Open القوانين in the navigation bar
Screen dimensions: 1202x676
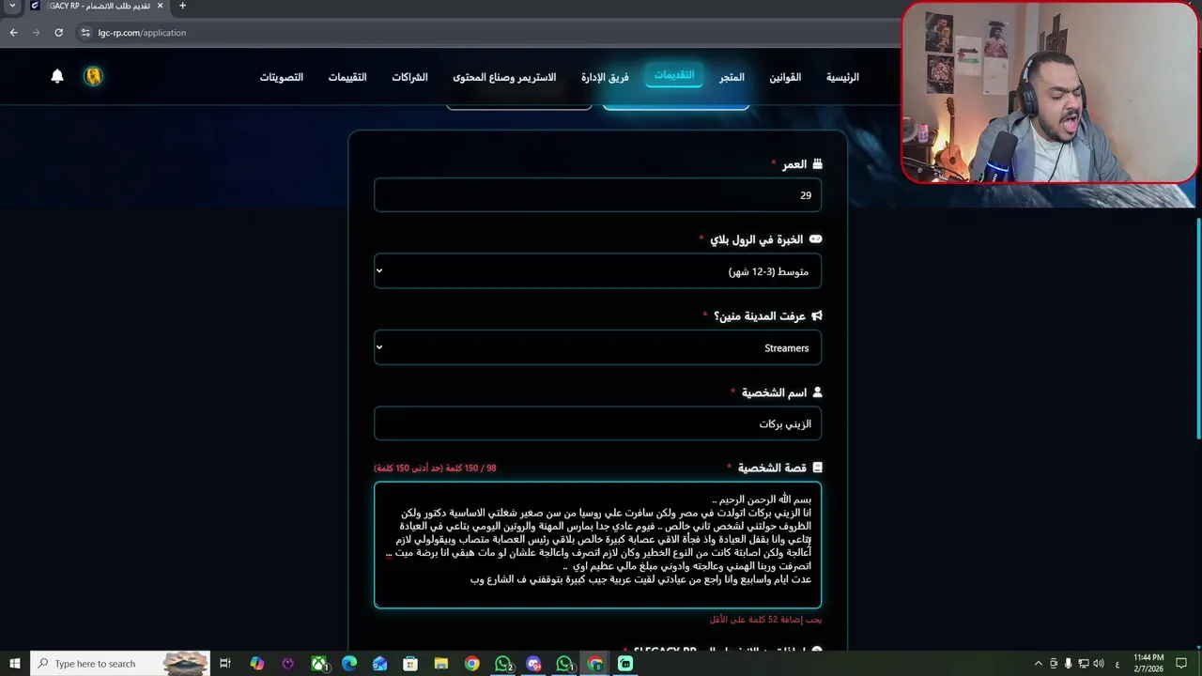[x=785, y=77]
